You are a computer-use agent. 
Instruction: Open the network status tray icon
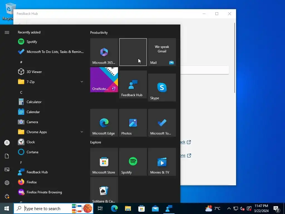[236, 208]
